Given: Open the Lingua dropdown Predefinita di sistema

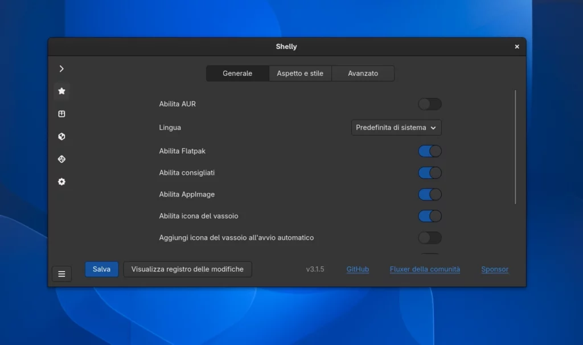Looking at the screenshot, I should click(x=396, y=128).
